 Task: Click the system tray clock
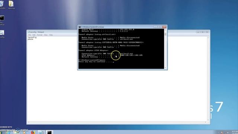point(235,133)
